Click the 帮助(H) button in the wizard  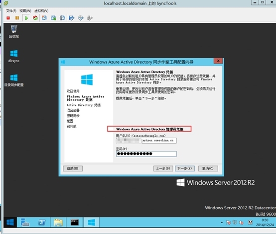[x=73, y=168]
